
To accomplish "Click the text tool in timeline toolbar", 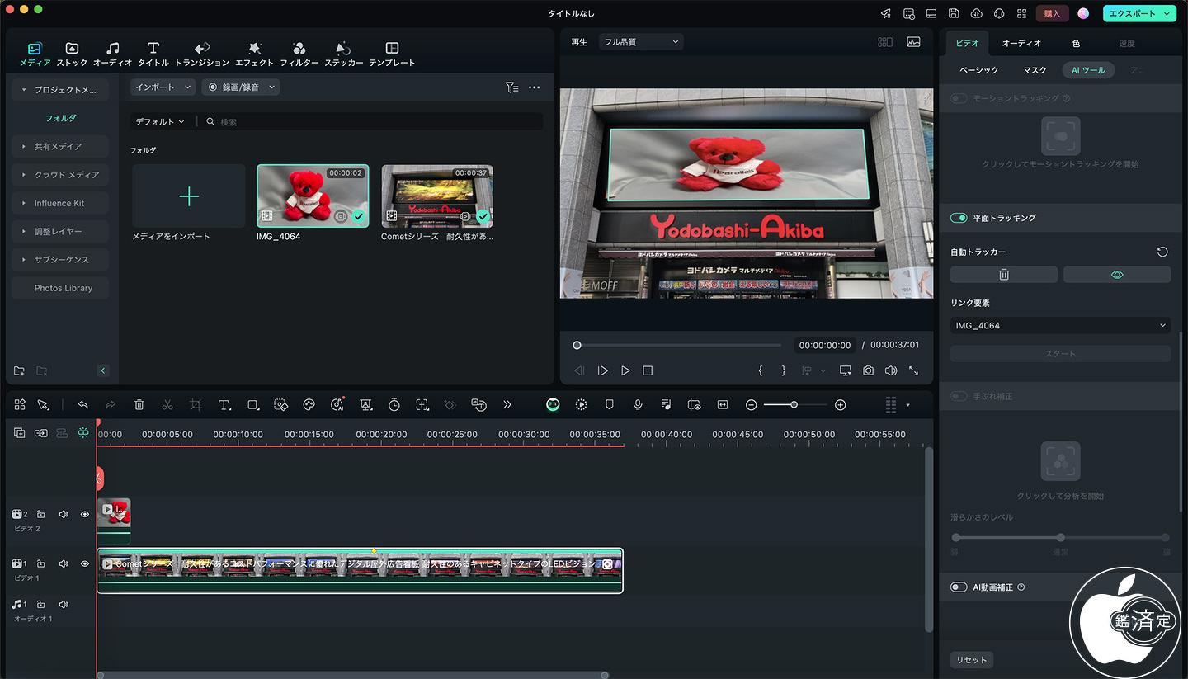I will tap(224, 405).
